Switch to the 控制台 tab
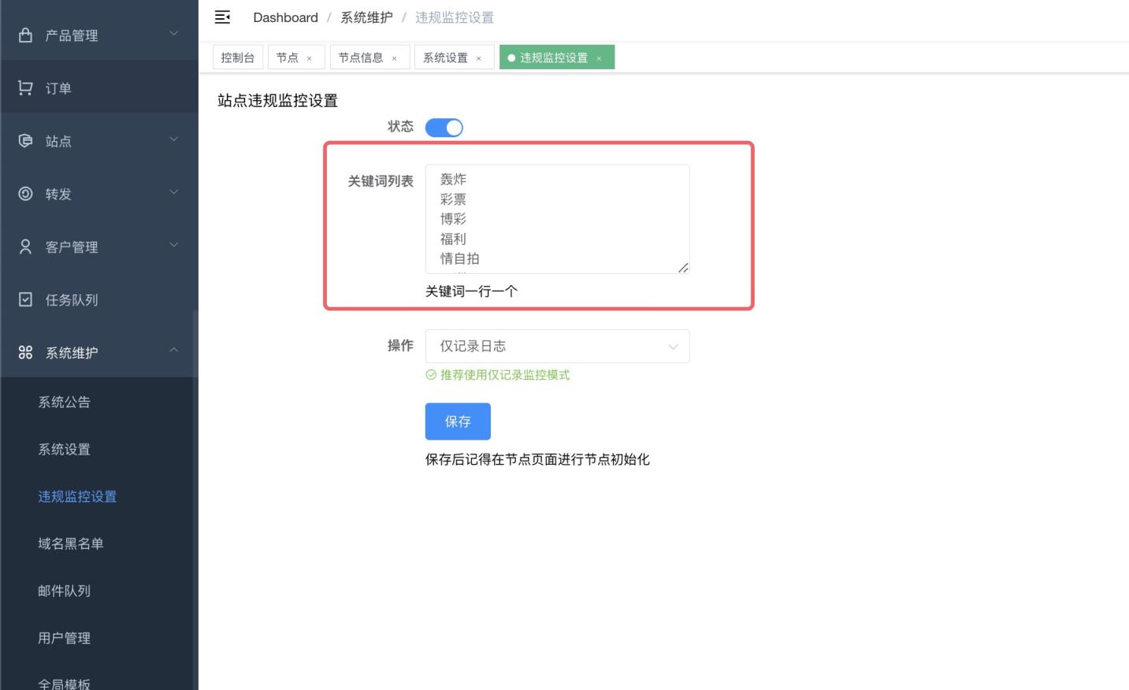Viewport: 1129px width, 690px height. 237,57
